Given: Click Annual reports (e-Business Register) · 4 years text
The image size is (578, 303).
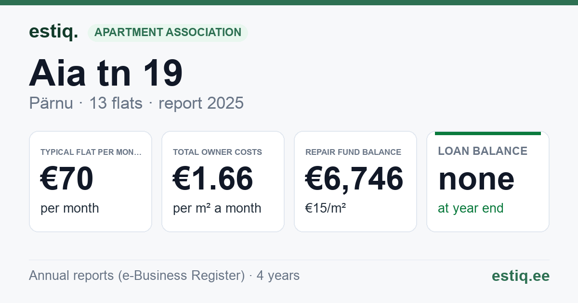Looking at the screenshot, I should (x=164, y=276).
